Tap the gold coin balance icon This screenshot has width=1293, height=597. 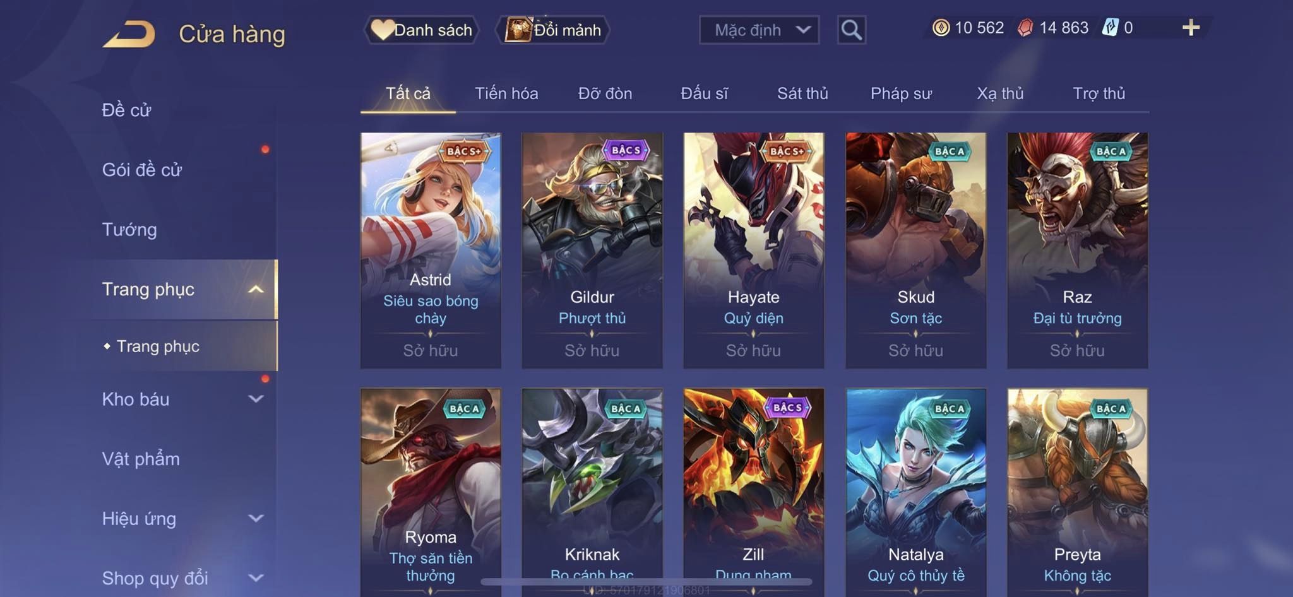click(x=941, y=28)
